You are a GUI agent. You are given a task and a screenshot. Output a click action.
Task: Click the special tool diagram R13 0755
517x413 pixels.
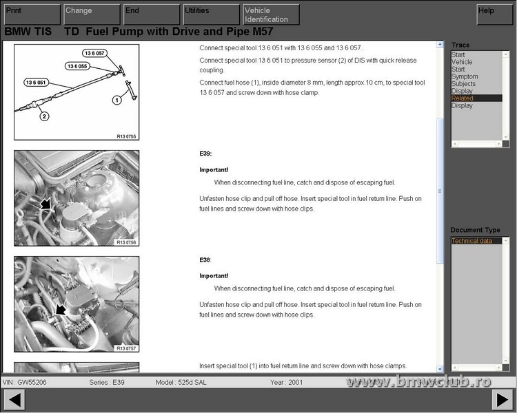[77, 92]
